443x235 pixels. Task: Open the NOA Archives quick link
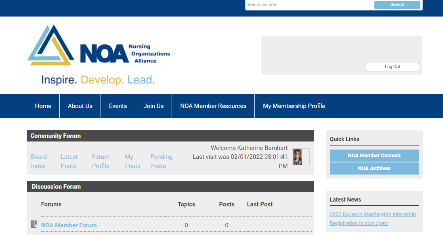[374, 168]
